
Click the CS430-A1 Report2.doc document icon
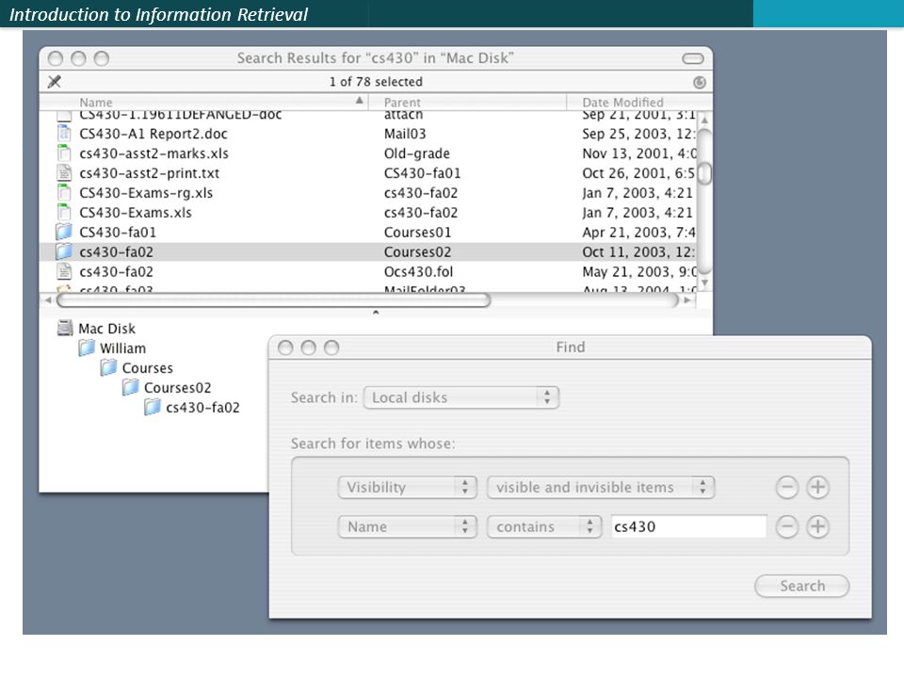[x=64, y=133]
